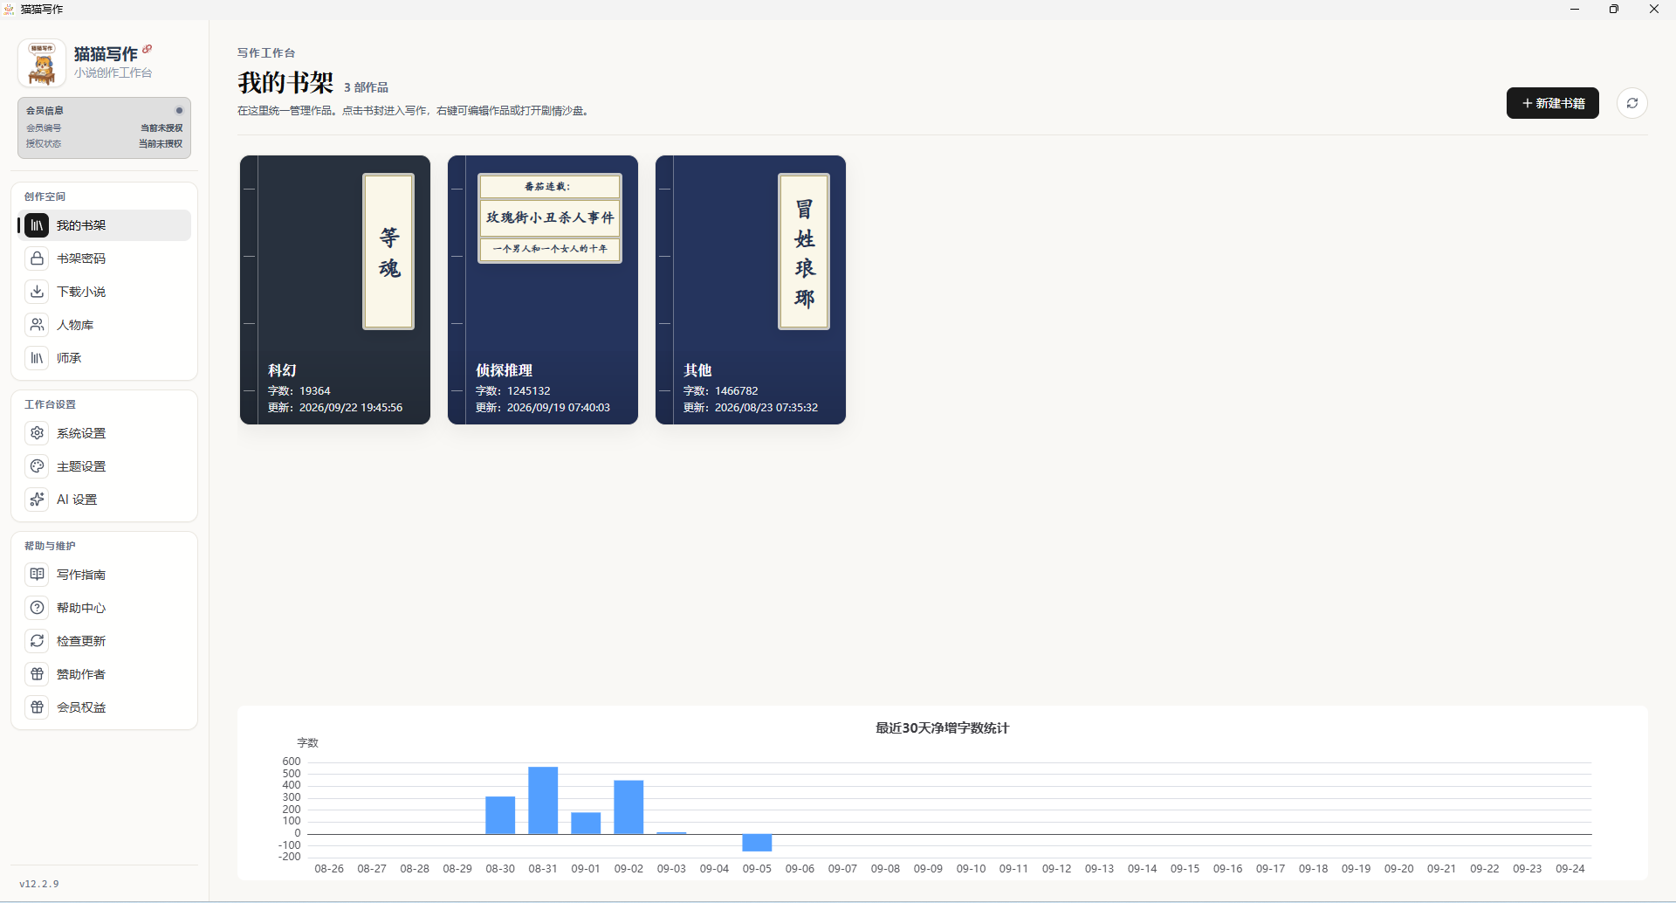Select 师承 menu item
Screen dimensions: 1676x903
104,358
